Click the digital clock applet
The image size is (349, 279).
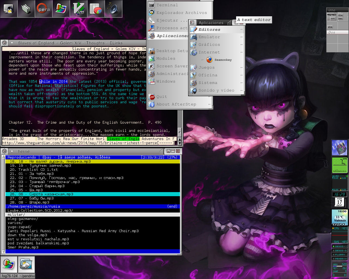[x=340, y=195]
